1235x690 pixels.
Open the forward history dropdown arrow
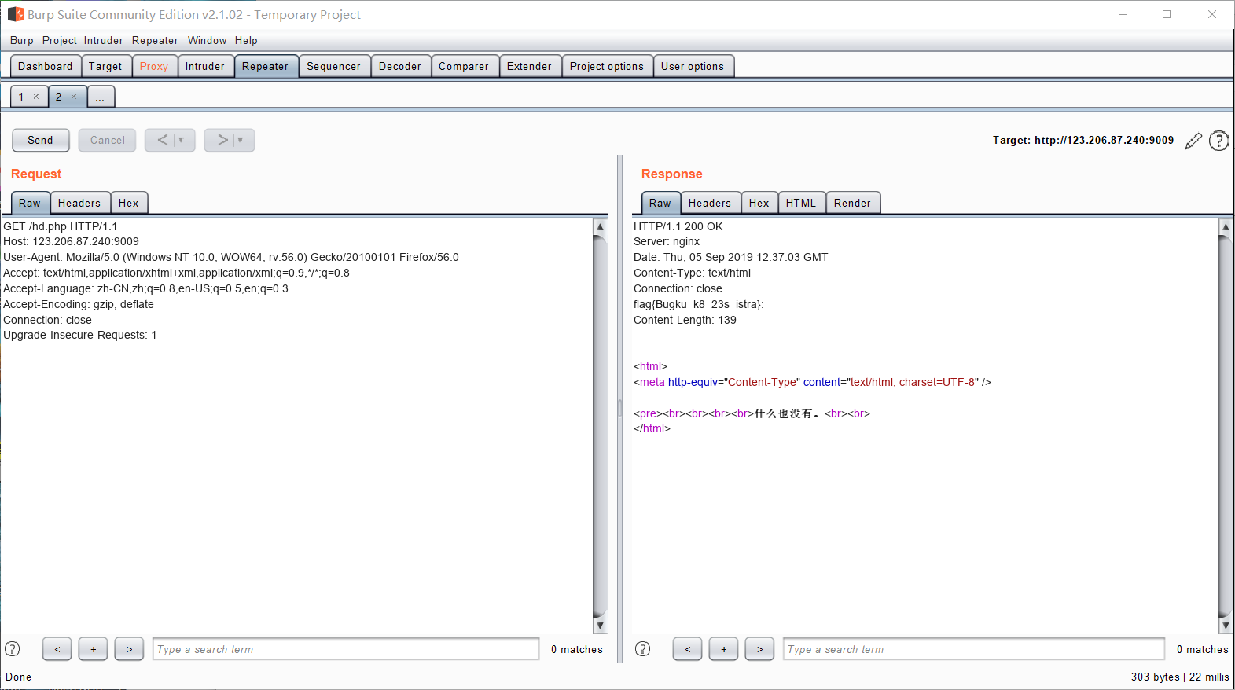coord(241,140)
